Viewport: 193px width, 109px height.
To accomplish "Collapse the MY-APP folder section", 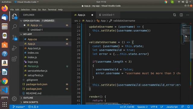I will tap(45, 34).
